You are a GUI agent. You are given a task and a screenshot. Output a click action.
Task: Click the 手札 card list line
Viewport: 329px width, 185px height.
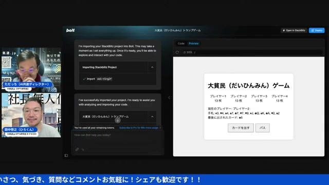pos(244,113)
